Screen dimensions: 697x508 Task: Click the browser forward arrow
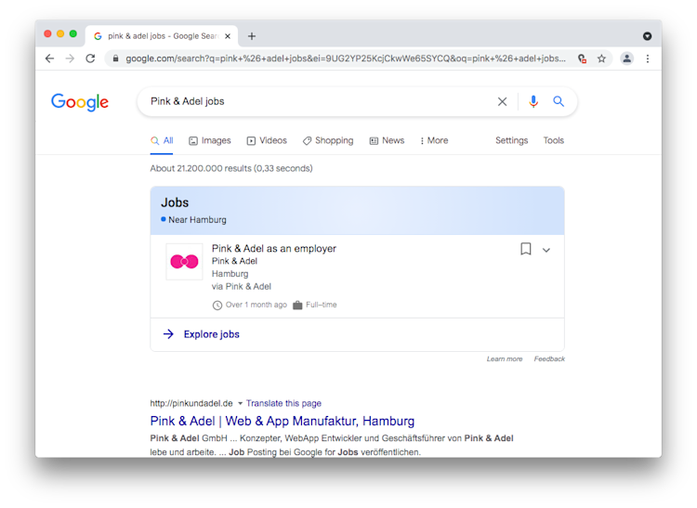(x=70, y=59)
